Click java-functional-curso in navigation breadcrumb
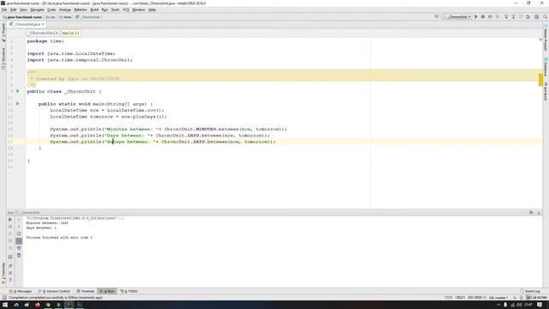The image size is (549, 309). pyautogui.click(x=22, y=17)
